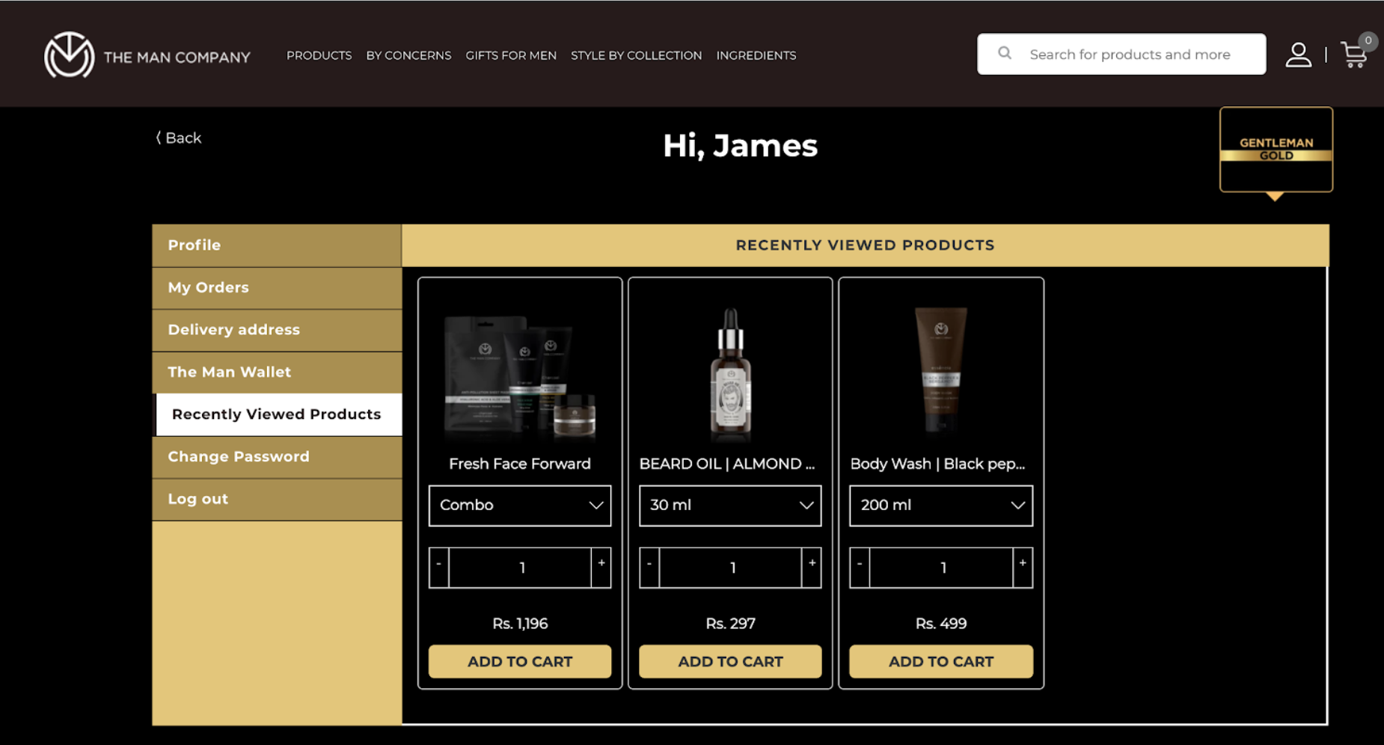
Task: Open the Products menu
Action: pos(319,55)
